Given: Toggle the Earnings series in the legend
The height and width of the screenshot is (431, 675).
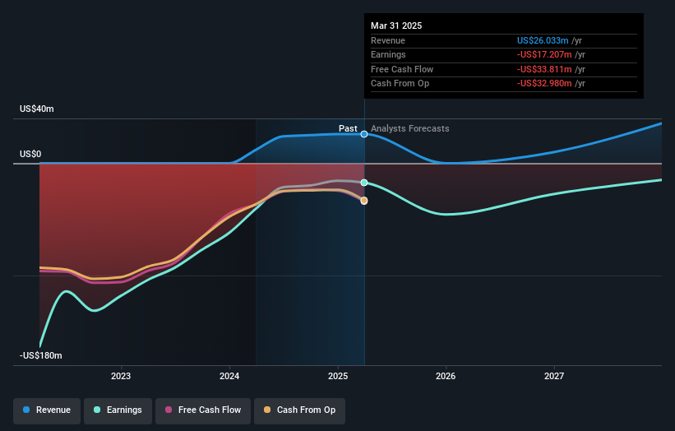Looking at the screenshot, I should pyautogui.click(x=118, y=410).
